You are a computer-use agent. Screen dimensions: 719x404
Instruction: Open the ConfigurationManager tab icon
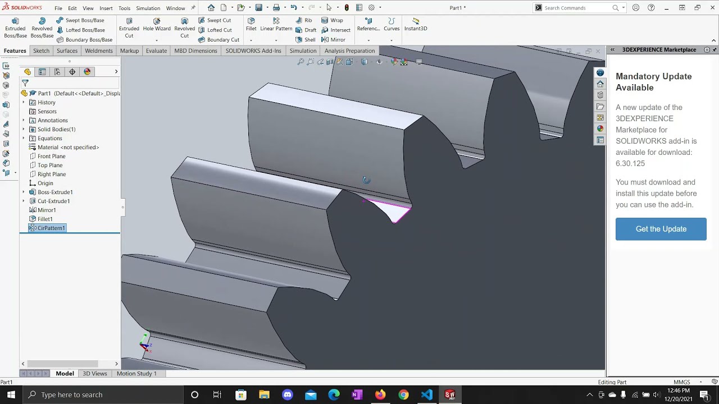click(x=57, y=72)
